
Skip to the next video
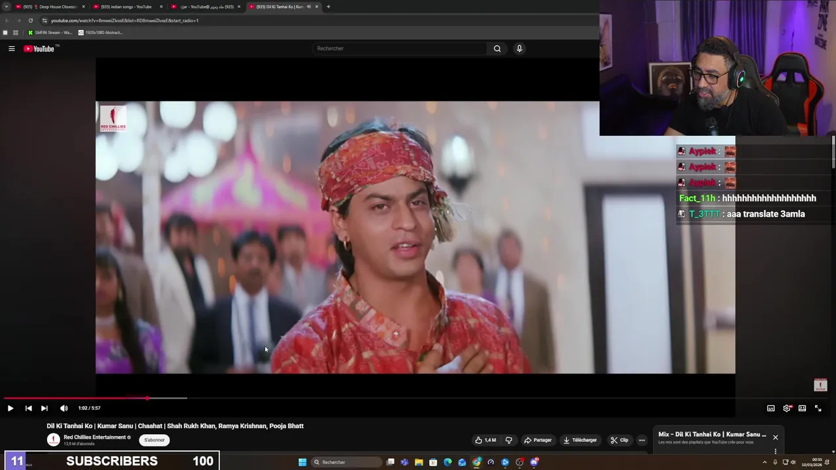(44, 408)
